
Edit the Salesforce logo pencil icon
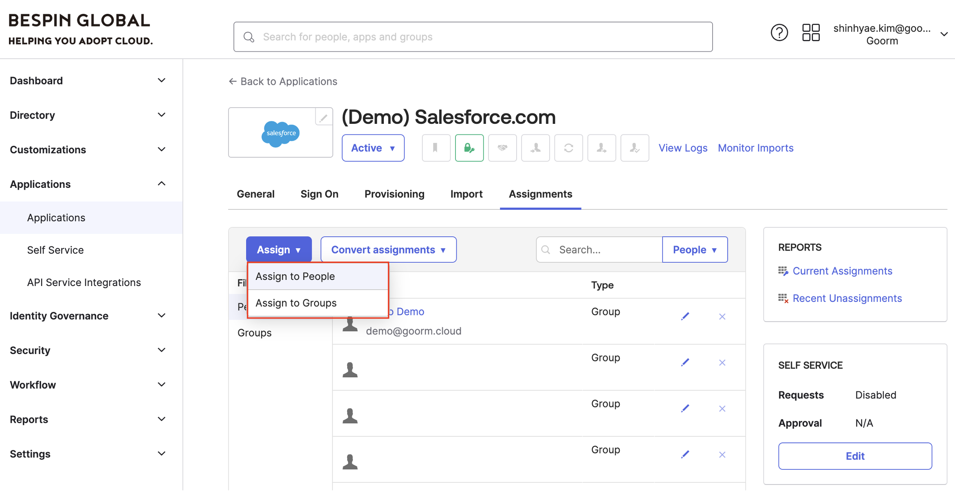pos(323,118)
